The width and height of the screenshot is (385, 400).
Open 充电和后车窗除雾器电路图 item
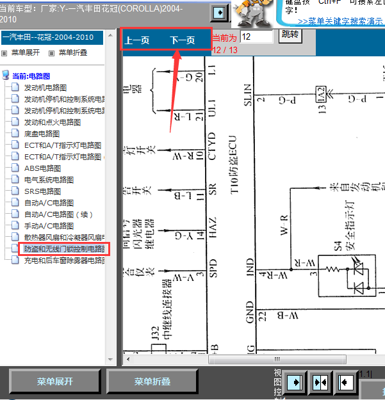tap(64, 260)
